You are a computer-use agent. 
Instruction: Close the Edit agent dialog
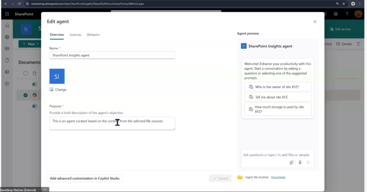pyautogui.click(x=315, y=22)
